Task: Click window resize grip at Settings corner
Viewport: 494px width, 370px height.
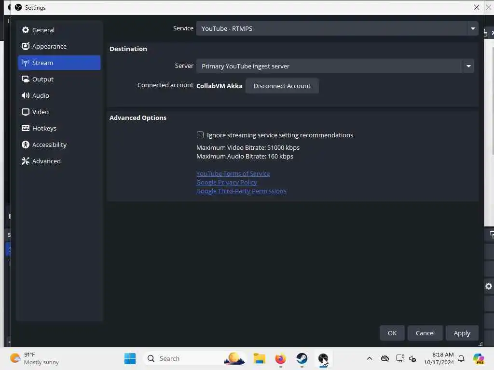Action: pyautogui.click(x=480, y=344)
